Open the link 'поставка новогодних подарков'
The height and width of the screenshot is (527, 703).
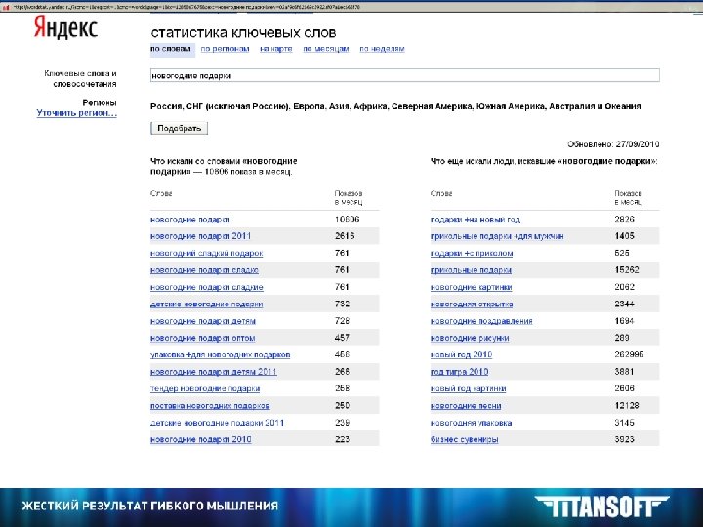pos(210,406)
